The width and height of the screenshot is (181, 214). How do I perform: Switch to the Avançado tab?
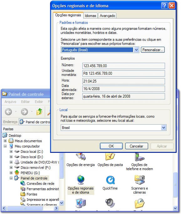coord(107,16)
